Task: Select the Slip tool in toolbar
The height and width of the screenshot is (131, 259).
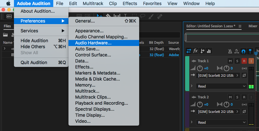Action: pyautogui.click(x=117, y=16)
